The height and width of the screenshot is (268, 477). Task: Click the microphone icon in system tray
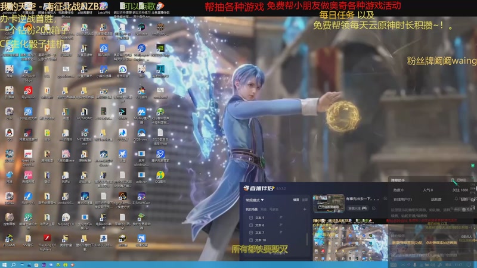click(x=414, y=265)
